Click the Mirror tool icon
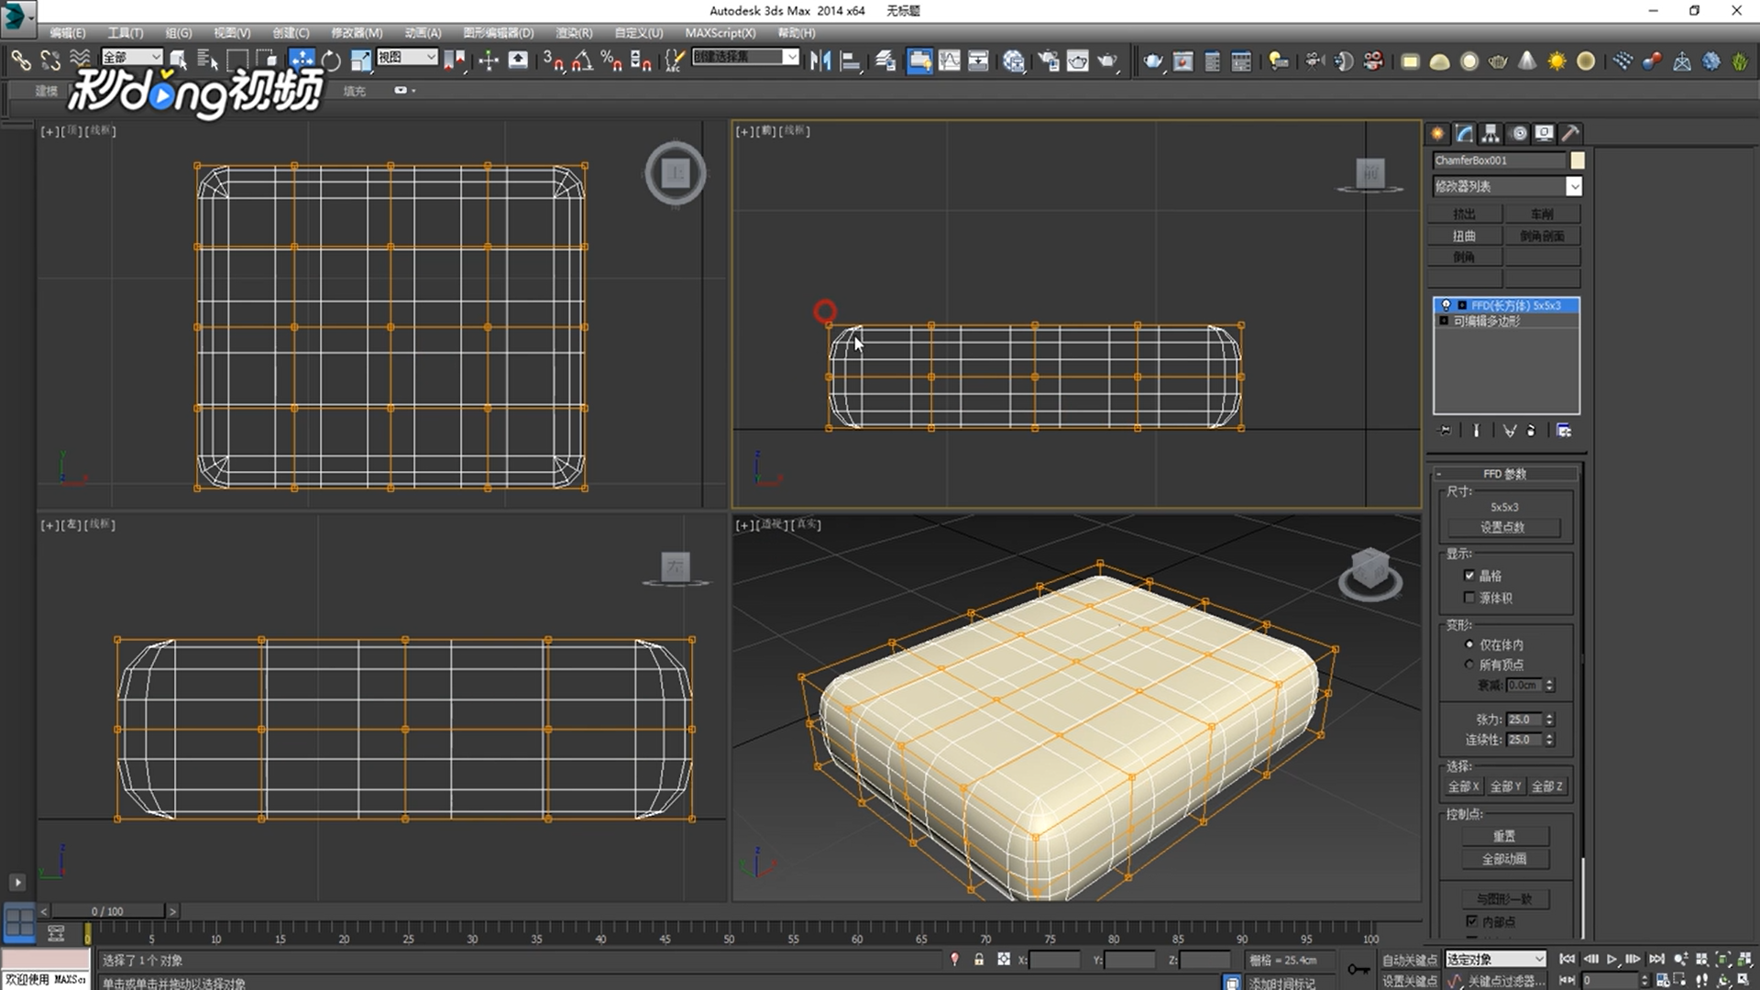The image size is (1760, 990). [819, 60]
